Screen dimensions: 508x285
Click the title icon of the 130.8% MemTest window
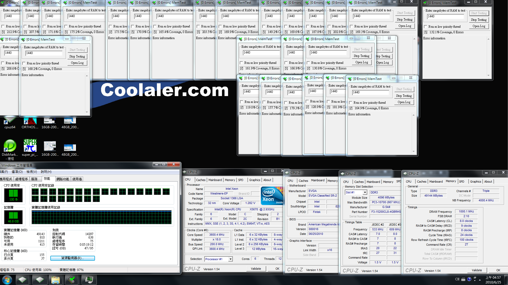coord(308,39)
